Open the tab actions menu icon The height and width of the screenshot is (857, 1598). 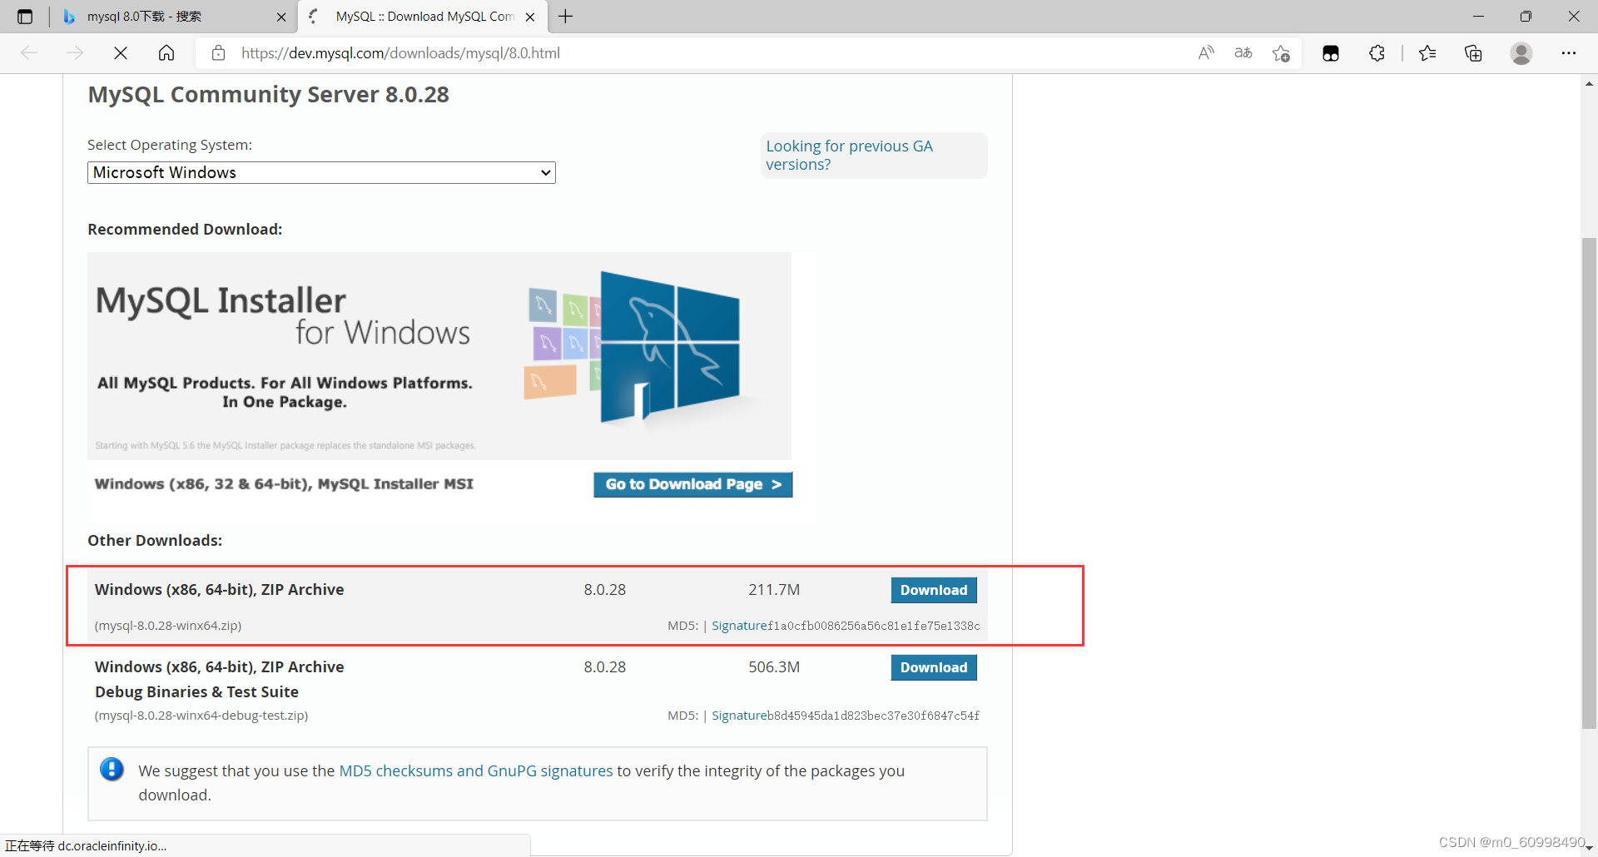pyautogui.click(x=25, y=17)
